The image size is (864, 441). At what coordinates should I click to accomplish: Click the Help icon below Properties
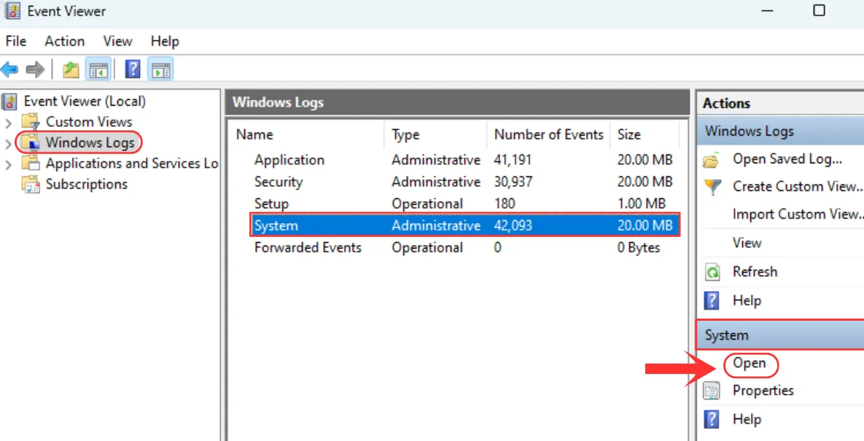(x=712, y=420)
